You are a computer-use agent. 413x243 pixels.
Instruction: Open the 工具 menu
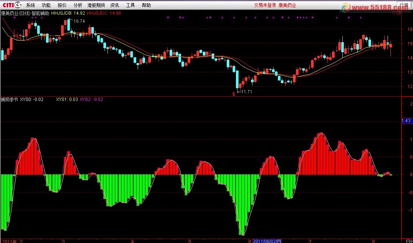click(130, 5)
